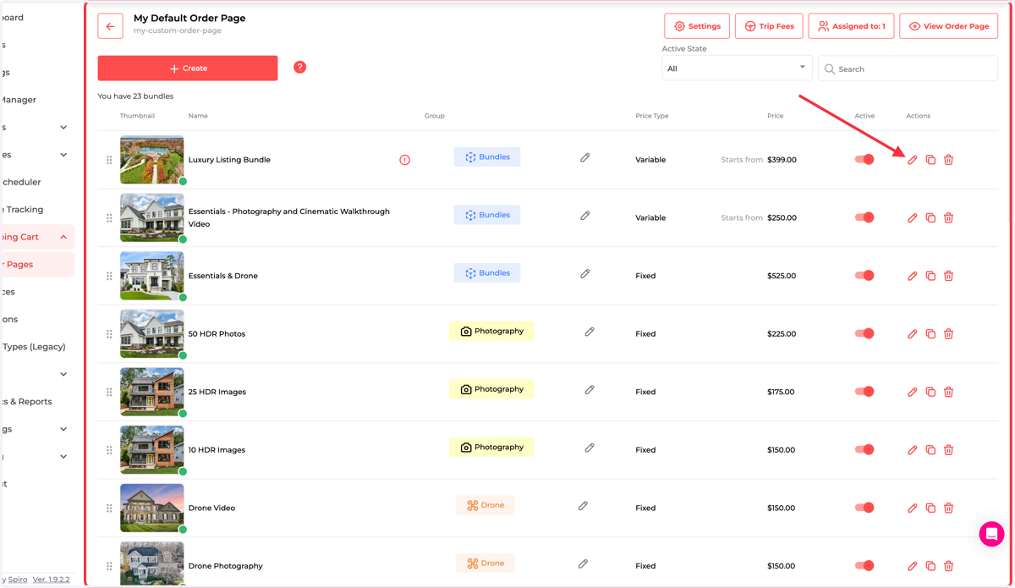Duplicate the Luxury Listing Bundle
Image resolution: width=1015 pixels, height=588 pixels.
point(930,160)
